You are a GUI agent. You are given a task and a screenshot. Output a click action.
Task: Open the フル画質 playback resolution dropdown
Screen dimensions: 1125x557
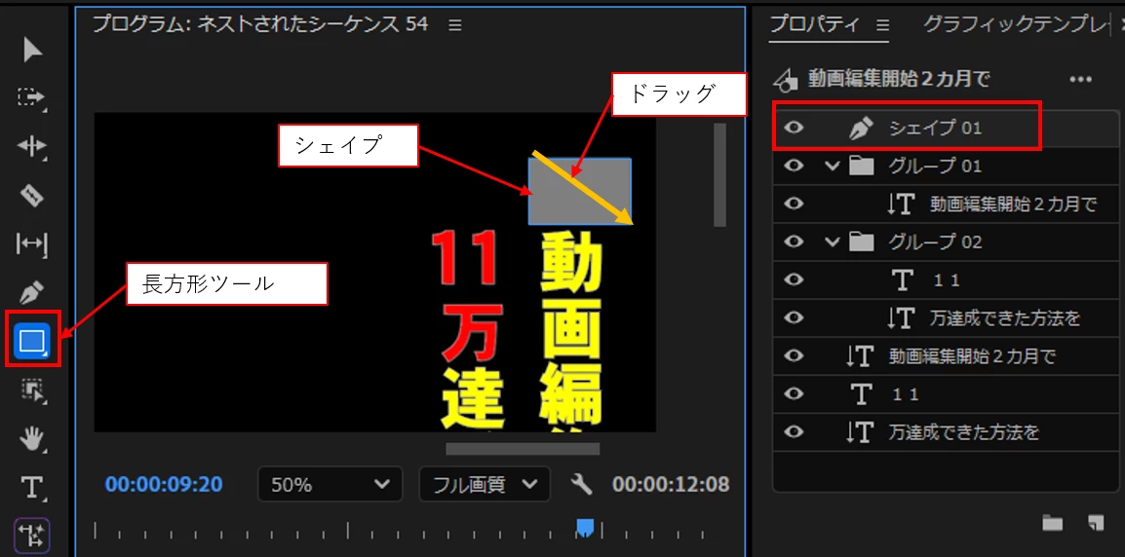[485, 485]
